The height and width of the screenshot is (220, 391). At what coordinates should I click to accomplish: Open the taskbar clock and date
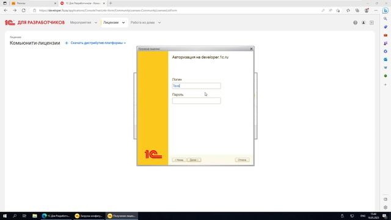click(373, 216)
